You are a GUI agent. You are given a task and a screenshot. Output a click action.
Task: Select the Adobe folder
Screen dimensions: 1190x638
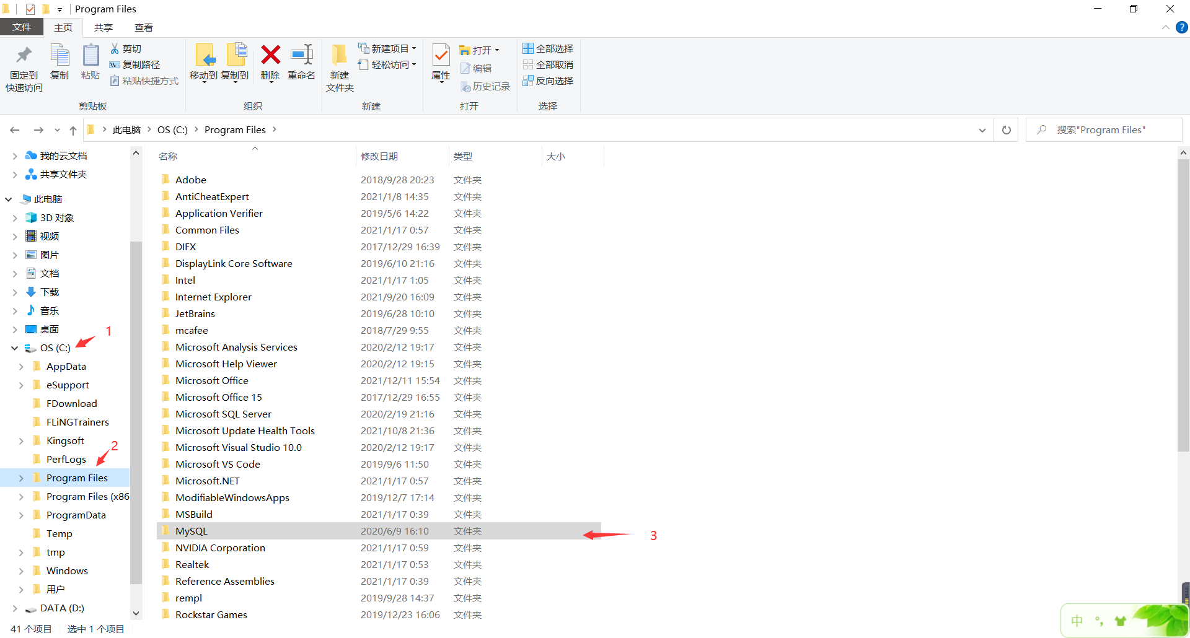point(379,180)
